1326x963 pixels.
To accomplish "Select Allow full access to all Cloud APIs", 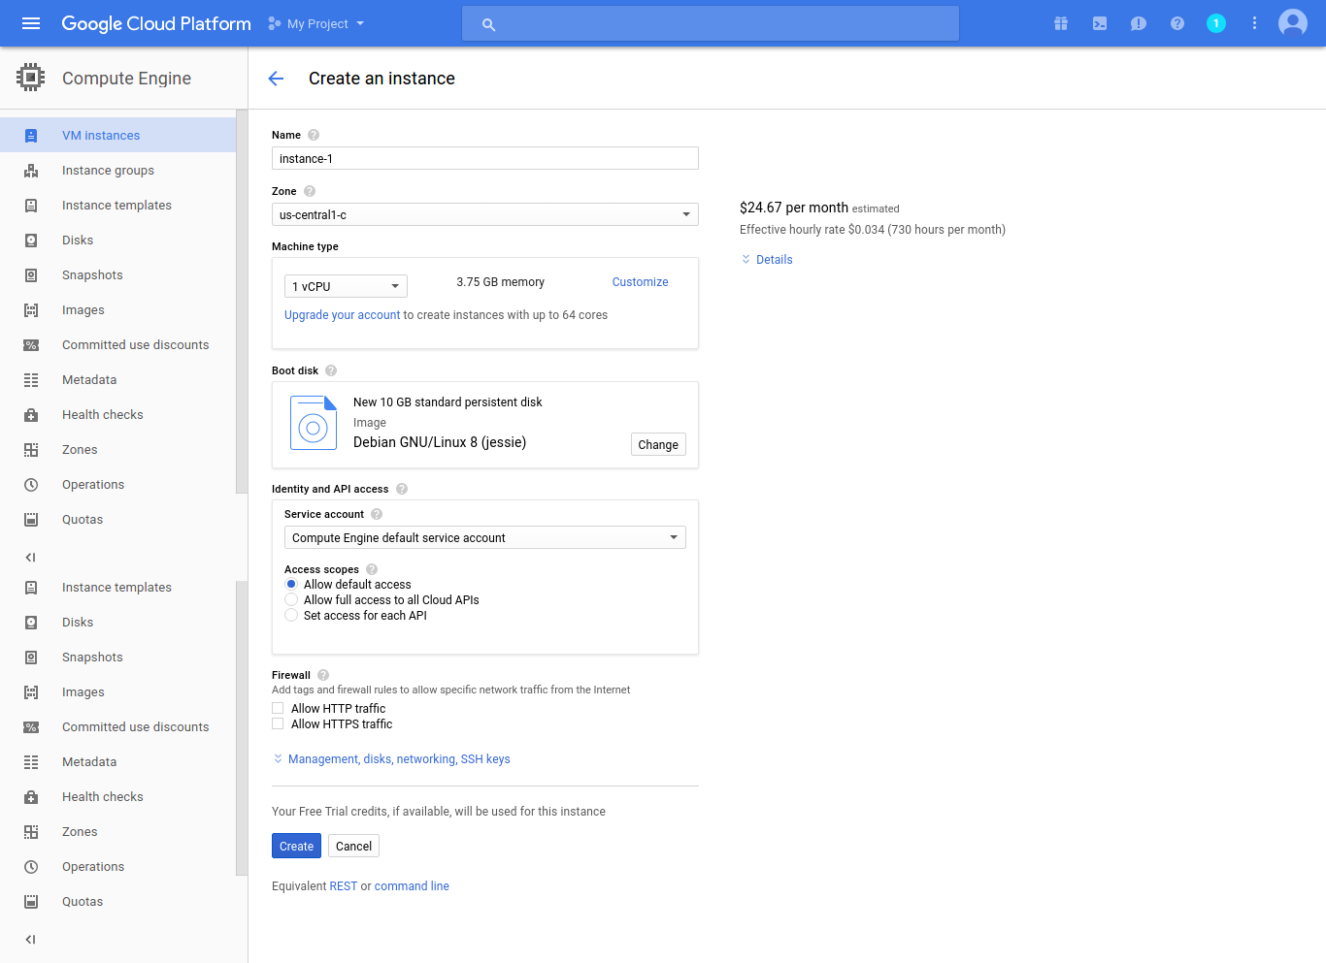I will 291,600.
